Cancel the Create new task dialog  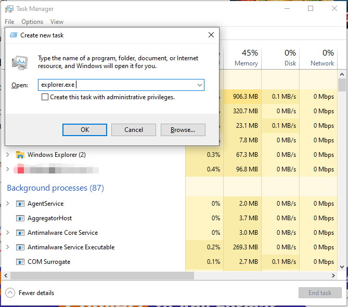click(x=134, y=130)
